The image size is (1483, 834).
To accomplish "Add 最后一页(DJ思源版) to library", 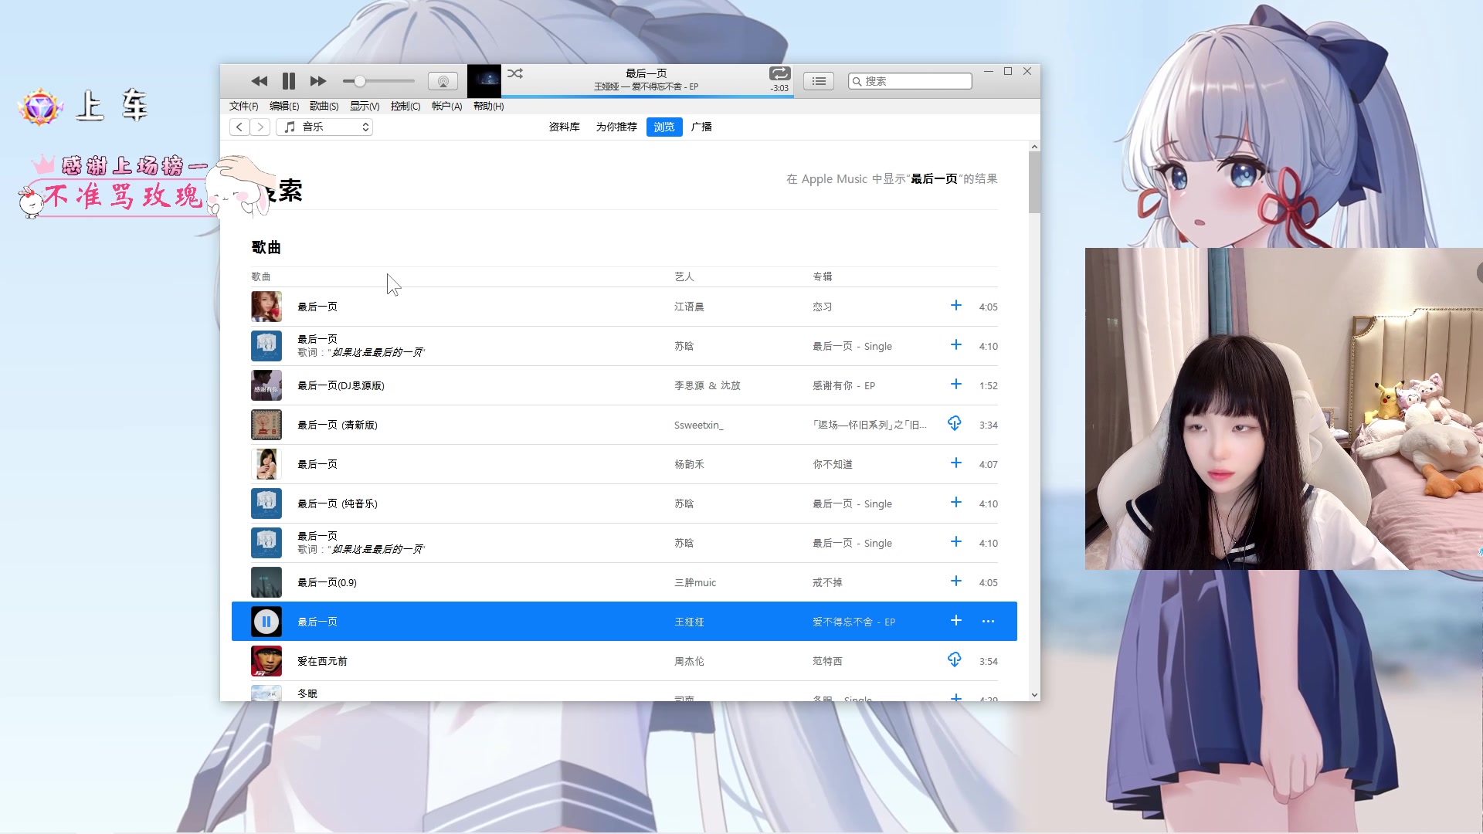I will 956,385.
